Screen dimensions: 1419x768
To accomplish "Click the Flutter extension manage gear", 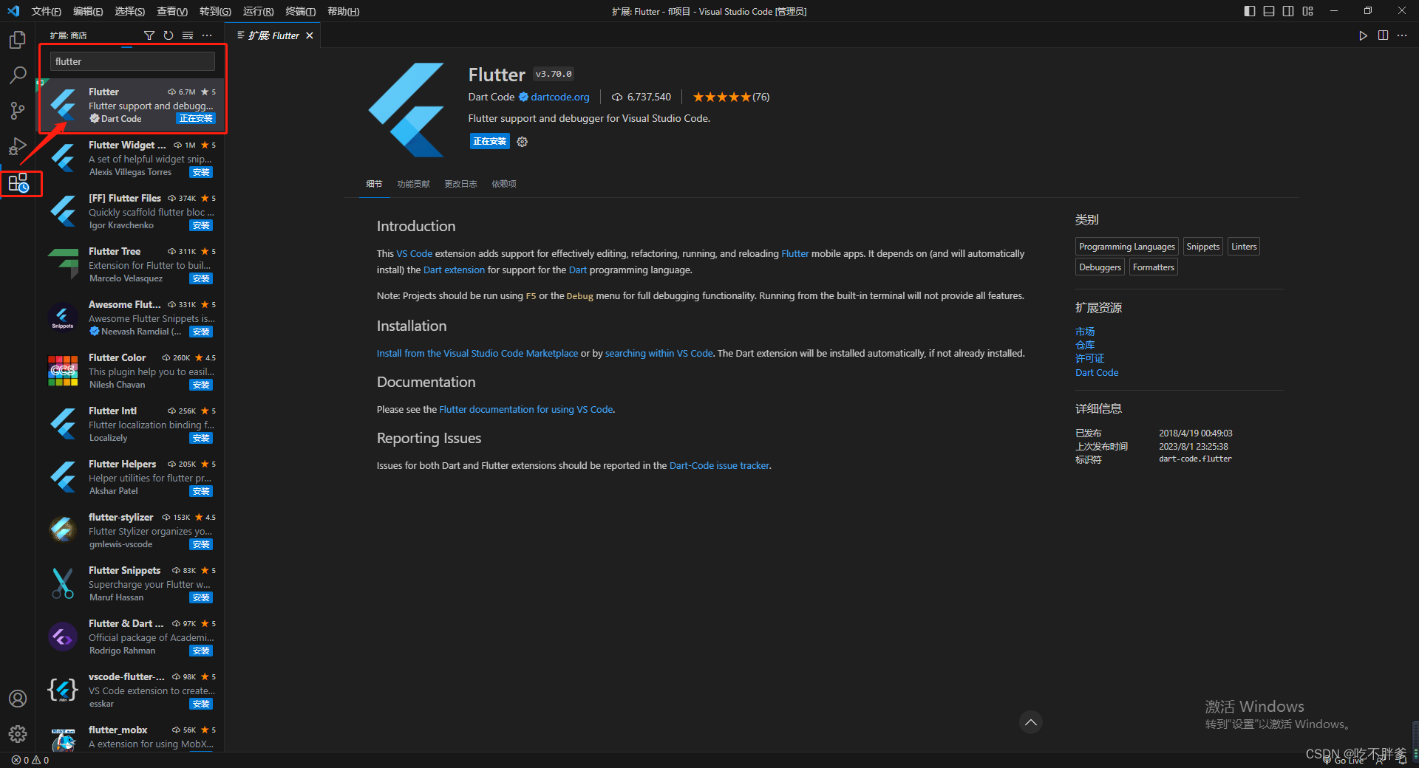I will (523, 142).
